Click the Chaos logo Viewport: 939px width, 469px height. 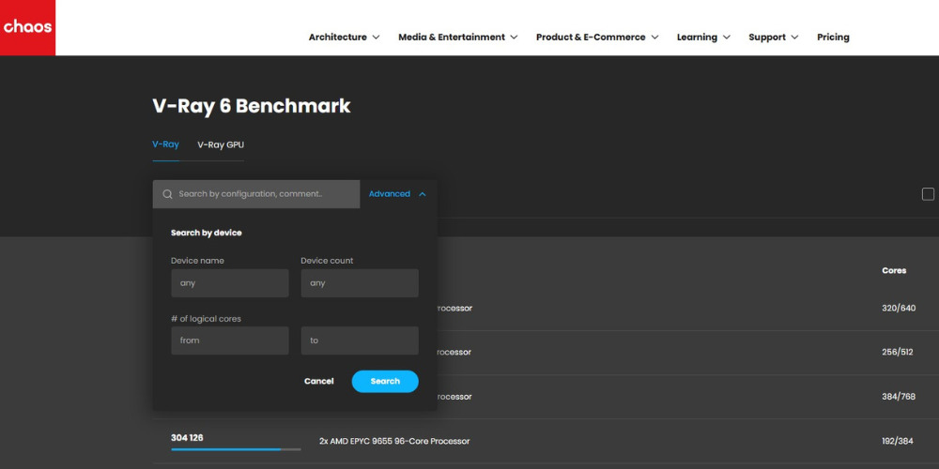(27, 27)
